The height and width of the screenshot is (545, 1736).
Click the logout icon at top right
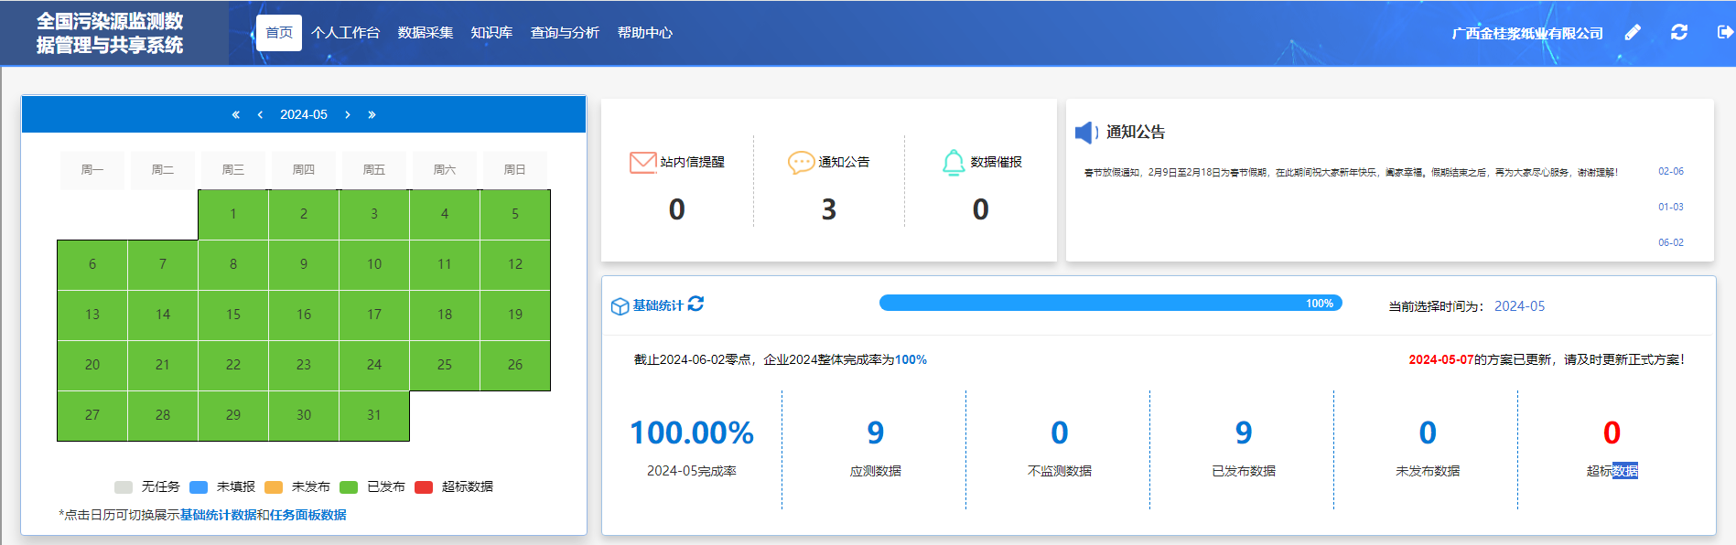tap(1725, 33)
